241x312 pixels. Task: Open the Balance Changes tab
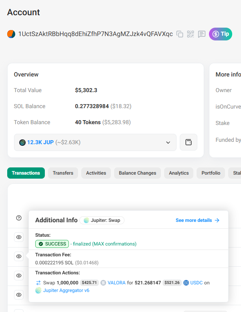[x=137, y=173]
